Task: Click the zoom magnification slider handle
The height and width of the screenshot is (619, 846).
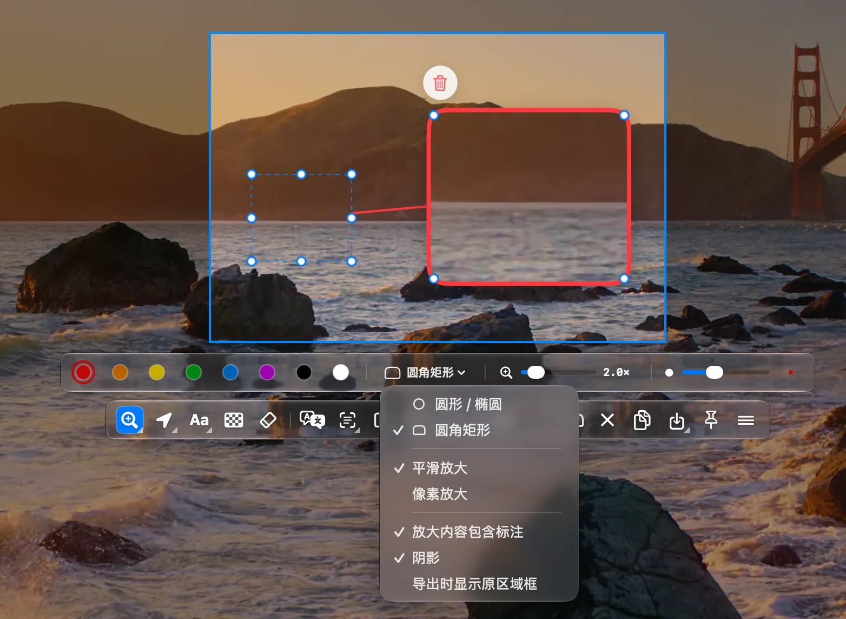Action: pos(536,372)
